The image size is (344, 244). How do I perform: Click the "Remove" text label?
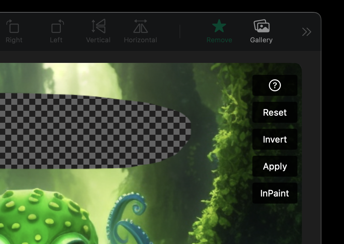coord(219,40)
